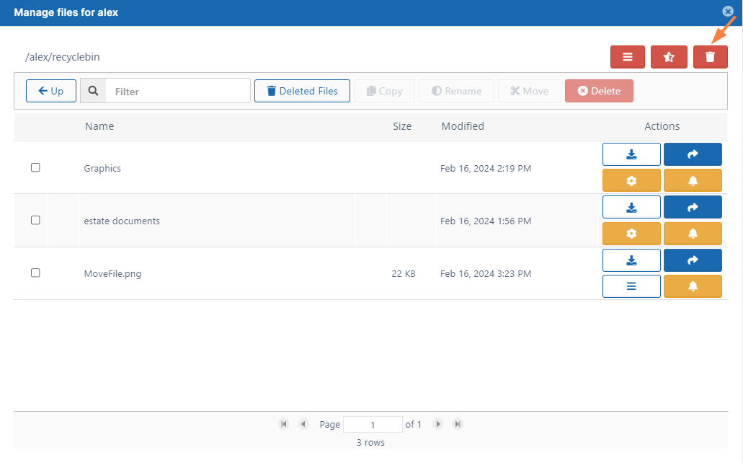Select the Graphics folder checkbox
Screen dimensions: 743x463
[x=35, y=167]
